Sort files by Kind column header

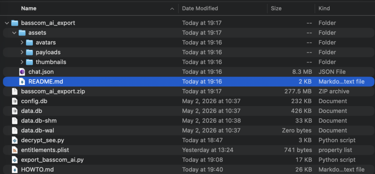[324, 8]
